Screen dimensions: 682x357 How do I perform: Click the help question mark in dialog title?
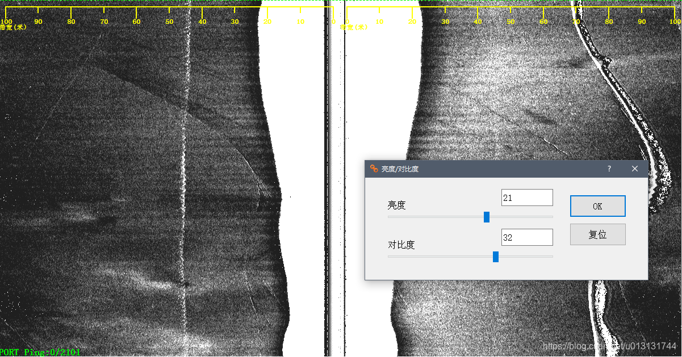tap(609, 169)
